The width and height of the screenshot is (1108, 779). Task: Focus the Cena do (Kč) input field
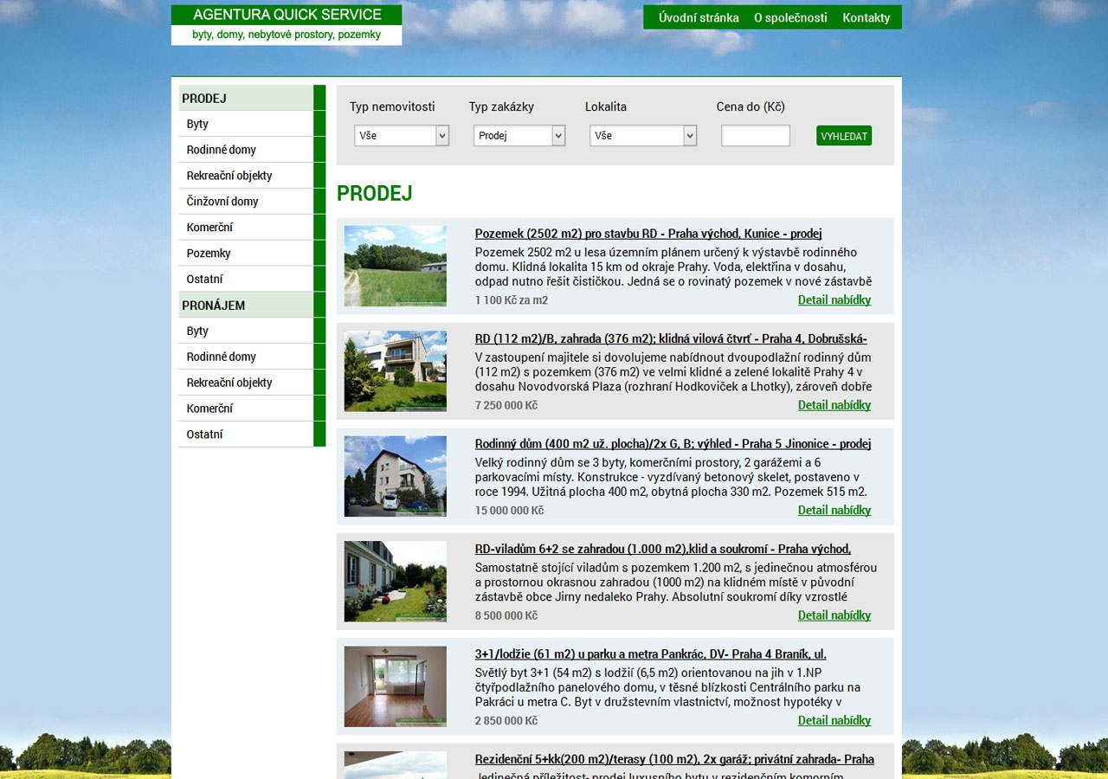pos(756,136)
